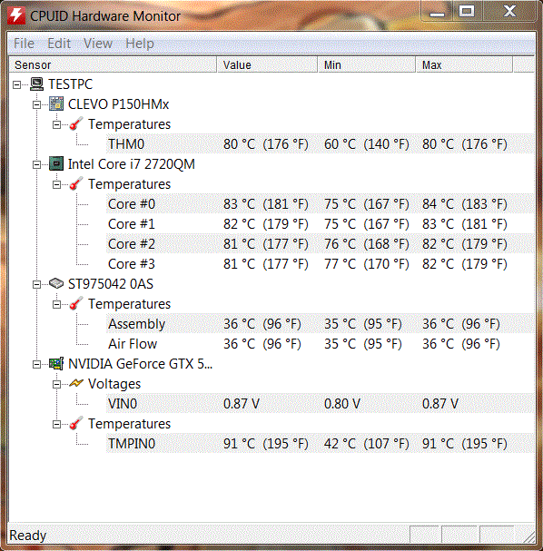
Task: Open the Help menu
Action: [140, 44]
